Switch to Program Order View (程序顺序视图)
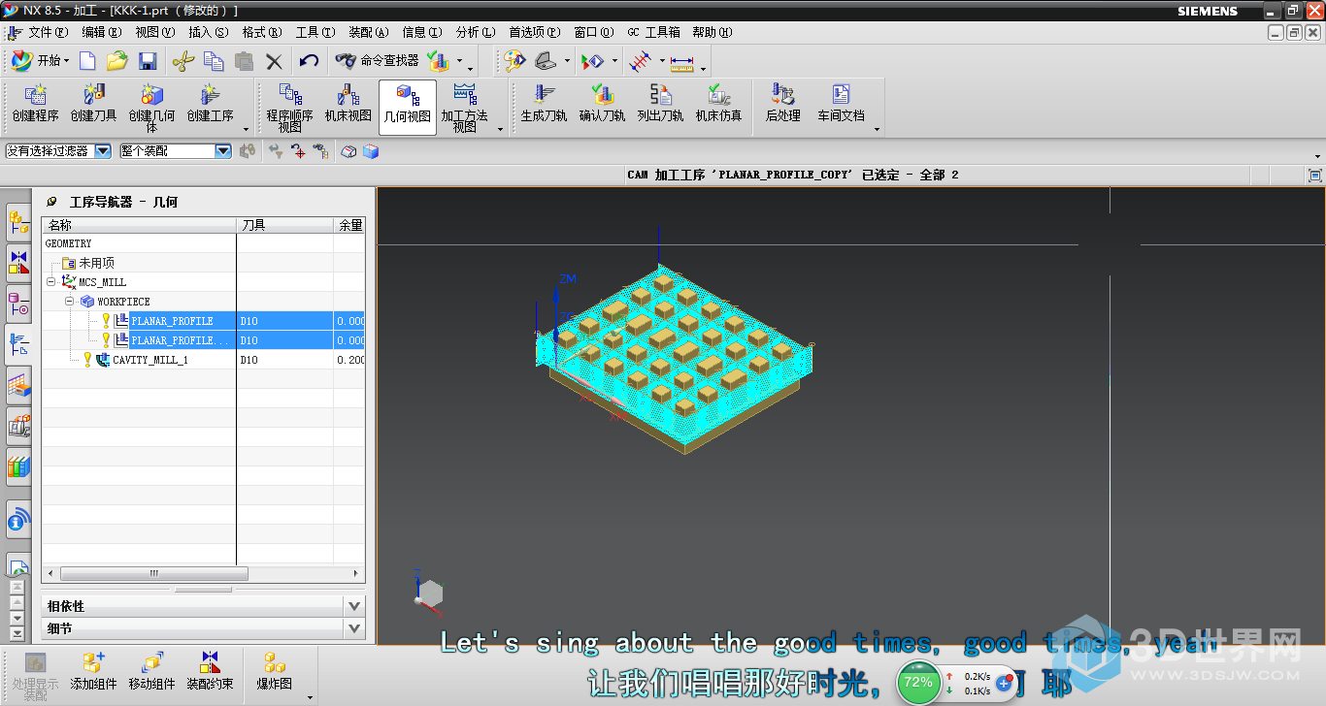Image resolution: width=1326 pixels, height=706 pixels. click(289, 108)
